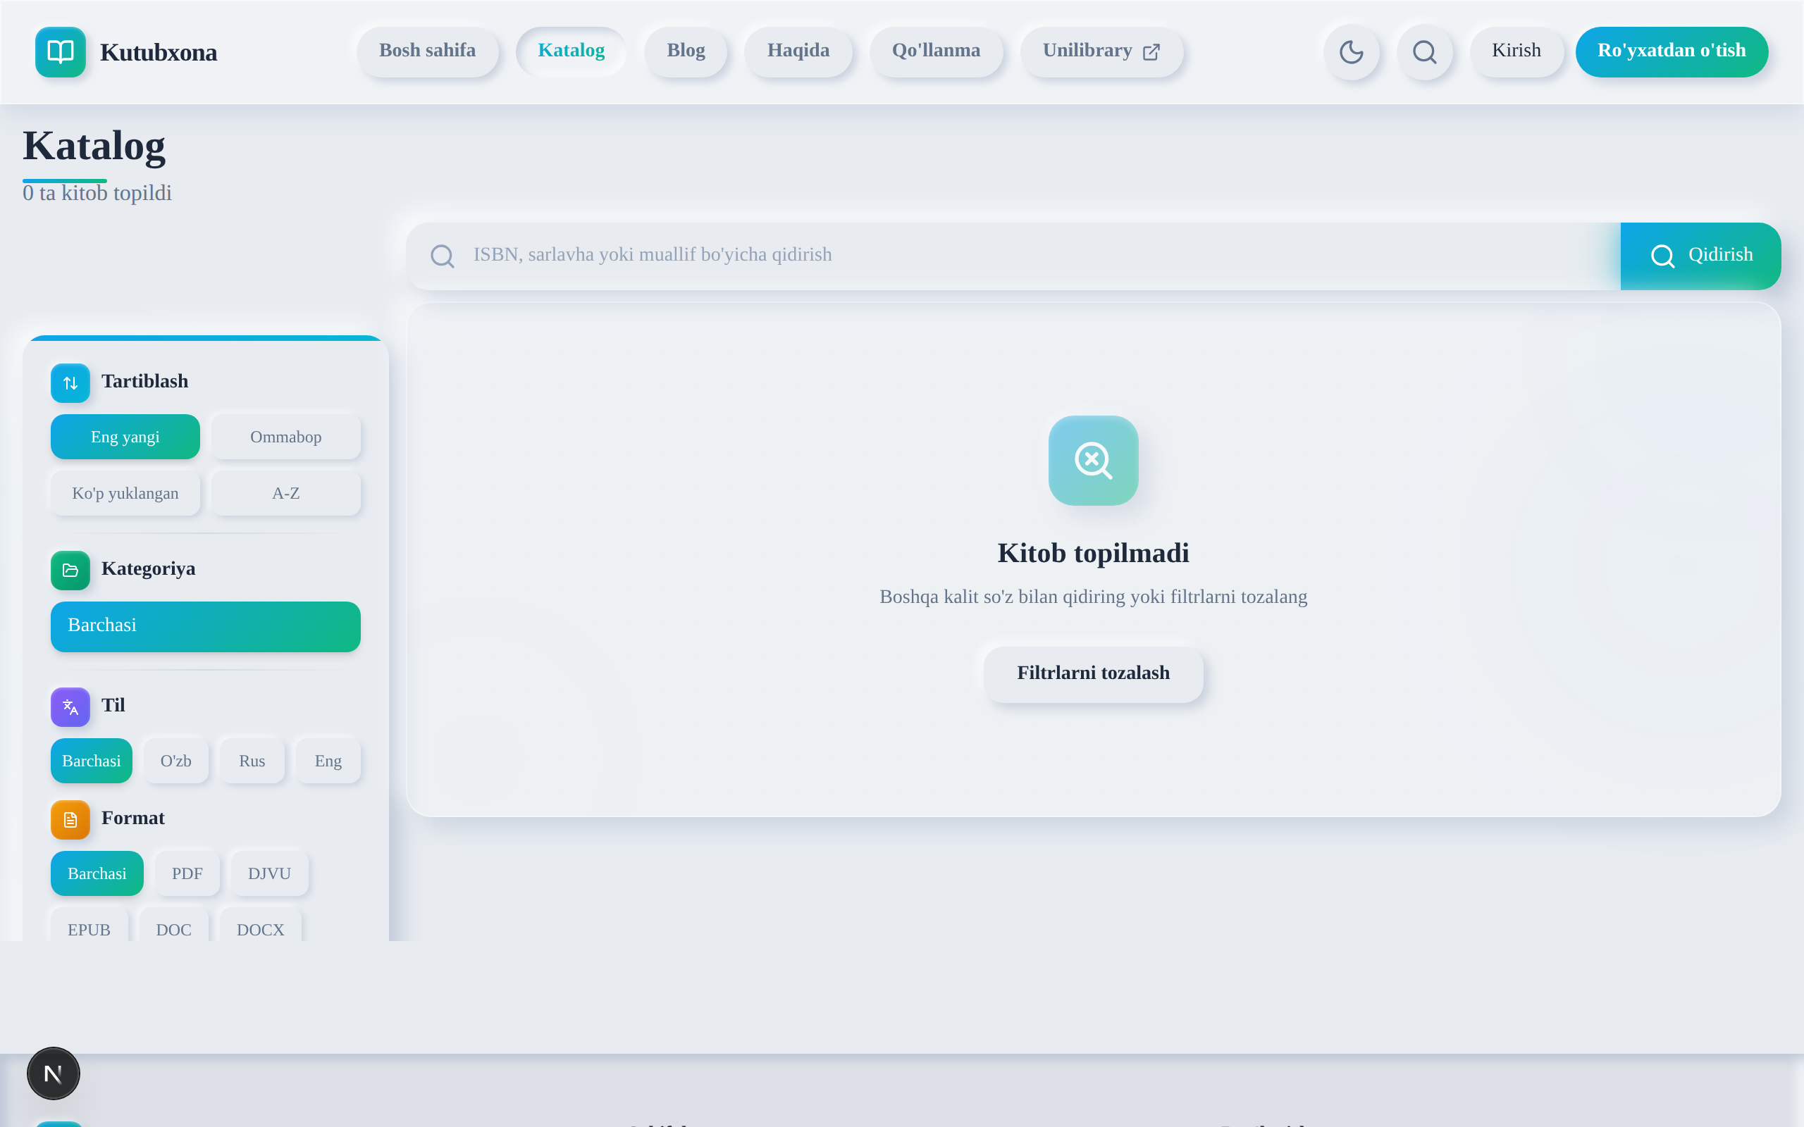
Task: Select Ommabop sort option
Action: click(x=285, y=437)
